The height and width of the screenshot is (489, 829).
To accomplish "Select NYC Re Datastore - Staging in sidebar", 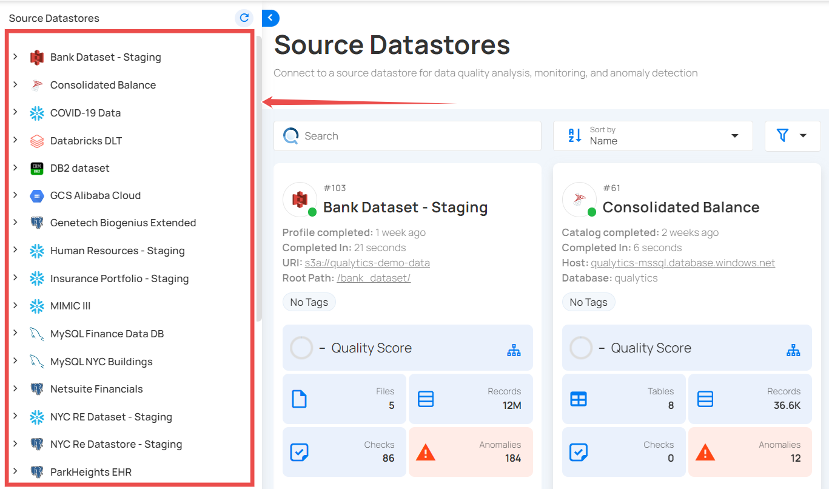I will [x=116, y=444].
